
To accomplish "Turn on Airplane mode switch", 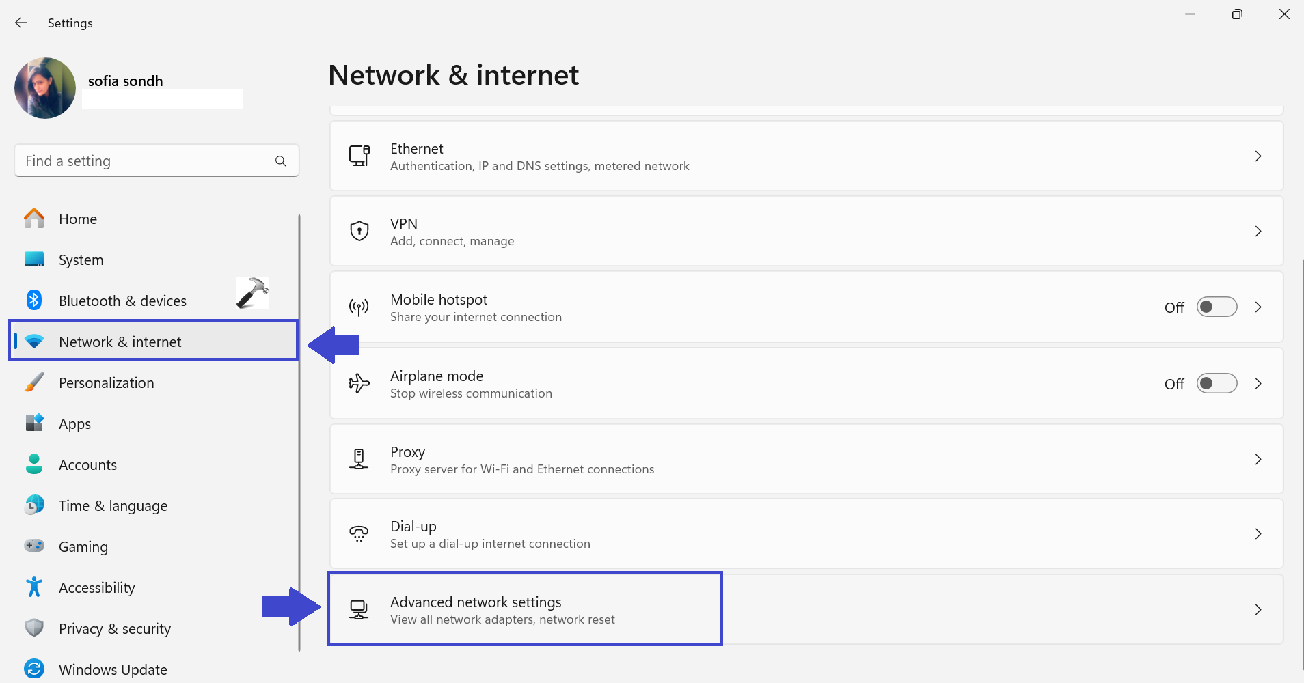I will click(1217, 384).
